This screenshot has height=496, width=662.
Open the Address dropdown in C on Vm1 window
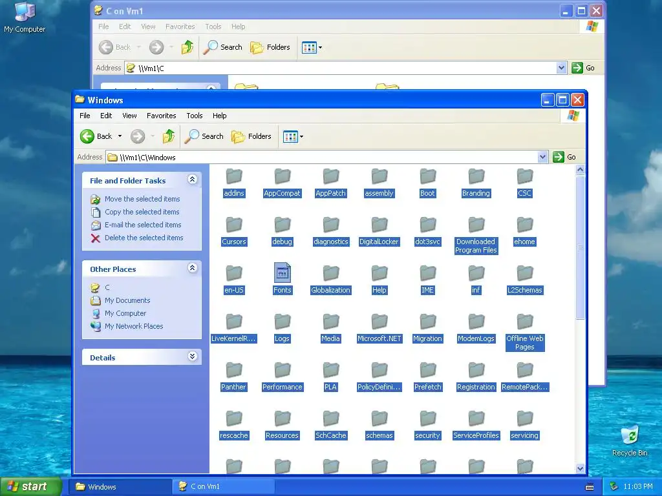click(561, 67)
